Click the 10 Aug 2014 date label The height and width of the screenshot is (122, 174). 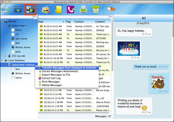click(x=143, y=23)
